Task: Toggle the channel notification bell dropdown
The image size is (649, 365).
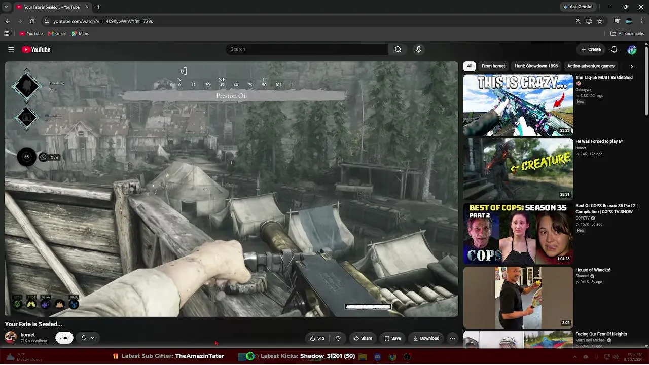Action: click(87, 338)
